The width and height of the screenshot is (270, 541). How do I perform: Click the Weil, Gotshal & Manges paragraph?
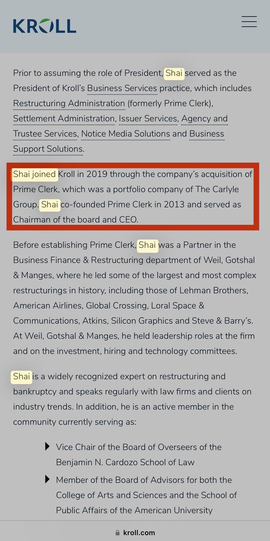pyautogui.click(x=135, y=298)
